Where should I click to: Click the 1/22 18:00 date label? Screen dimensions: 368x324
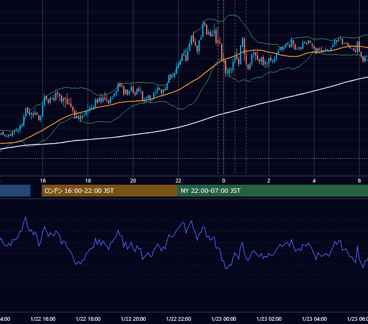tap(88, 319)
